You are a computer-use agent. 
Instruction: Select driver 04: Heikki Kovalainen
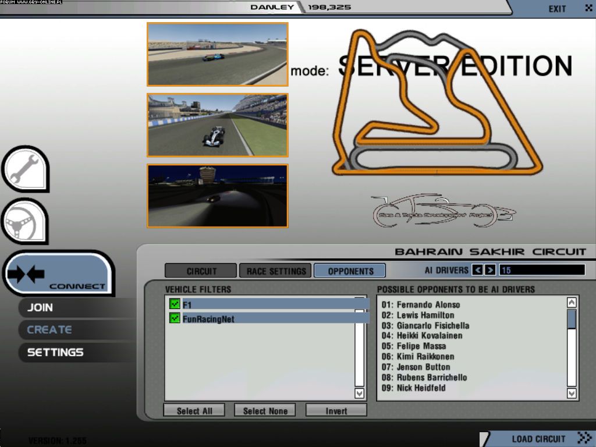click(x=422, y=336)
